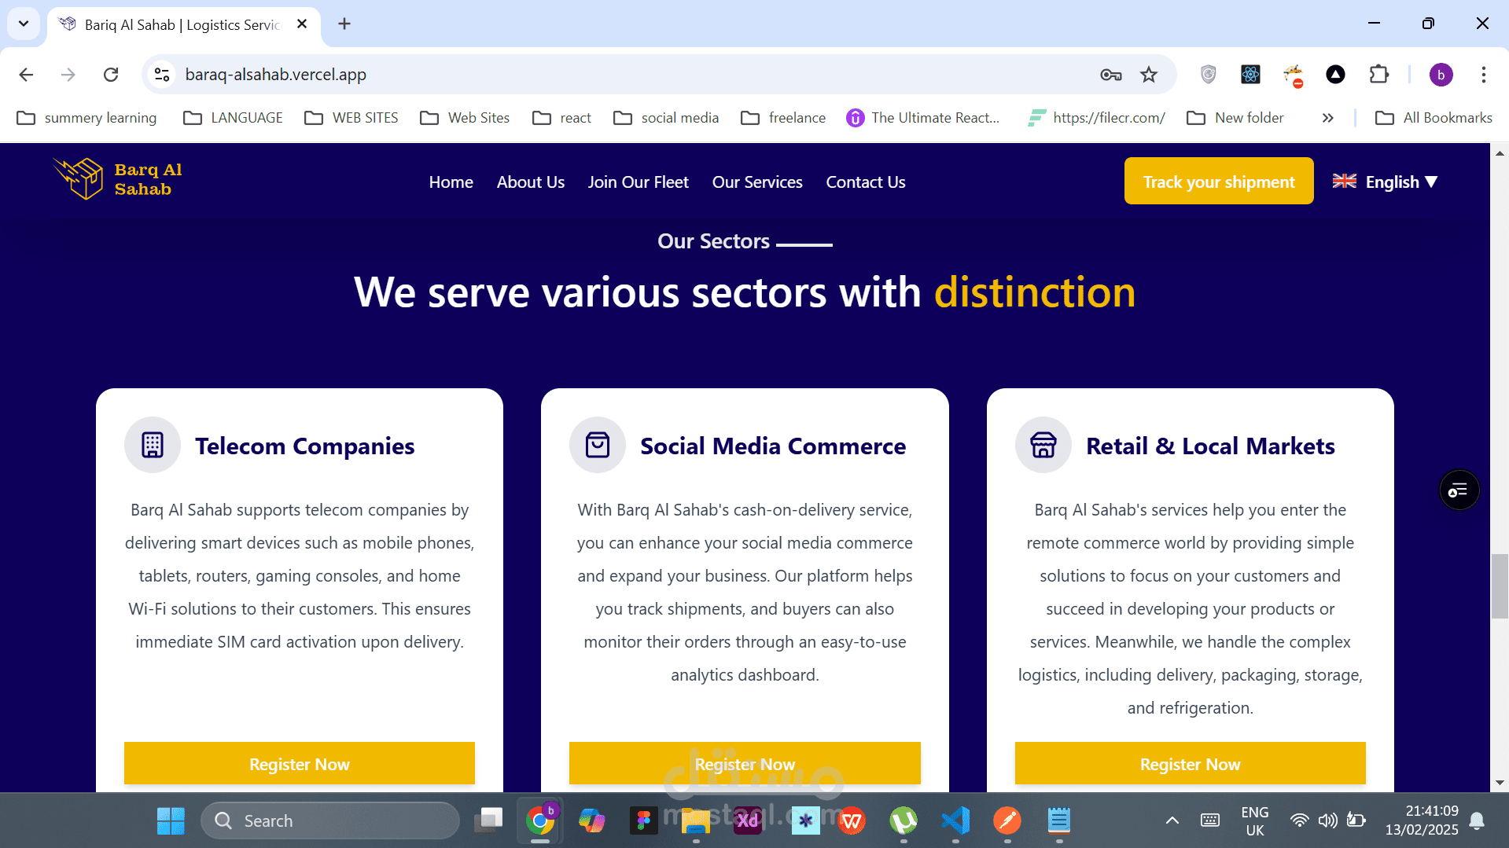Show hidden system tray icons

(1172, 820)
